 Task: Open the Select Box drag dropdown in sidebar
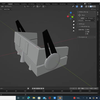pyautogui.click(x=89, y=21)
